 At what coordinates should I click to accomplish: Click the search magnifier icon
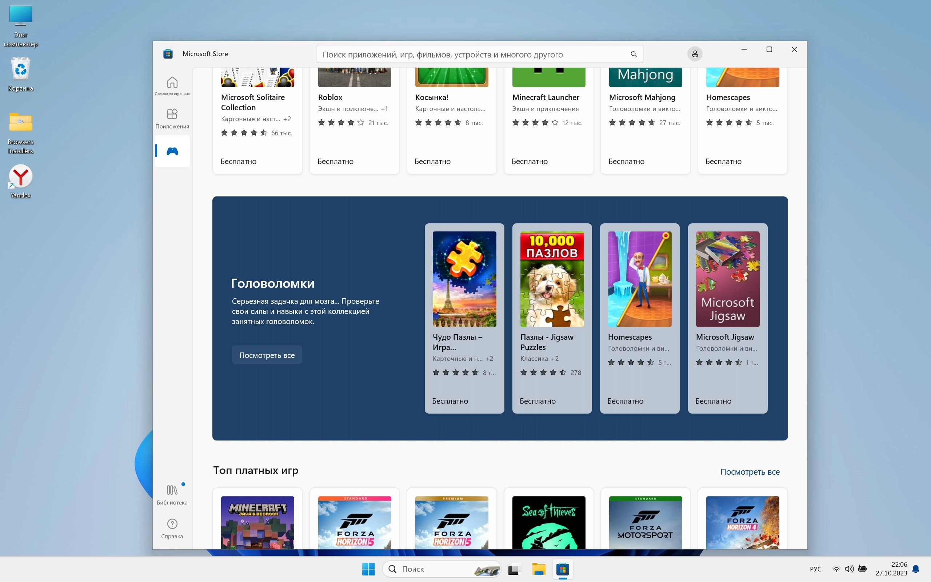(633, 54)
